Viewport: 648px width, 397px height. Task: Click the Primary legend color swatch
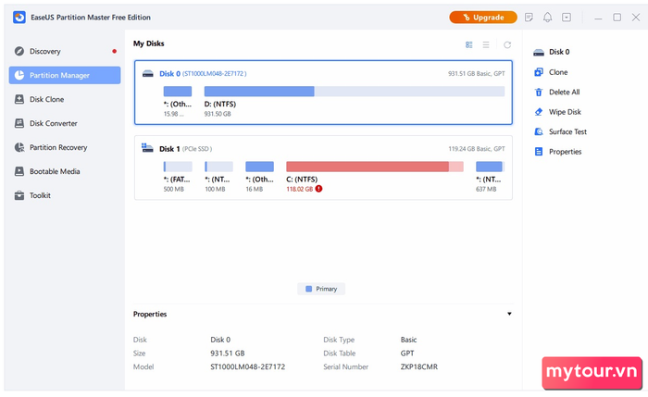[308, 289]
